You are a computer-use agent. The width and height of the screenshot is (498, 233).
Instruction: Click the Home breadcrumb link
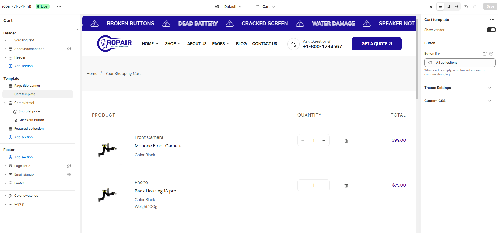tap(92, 74)
